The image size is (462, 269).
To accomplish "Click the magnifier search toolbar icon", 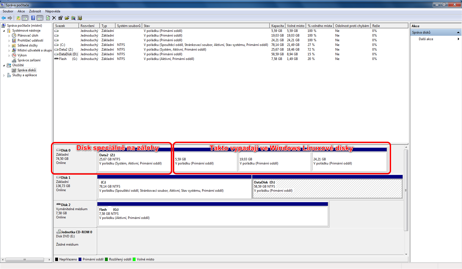I will point(73,18).
